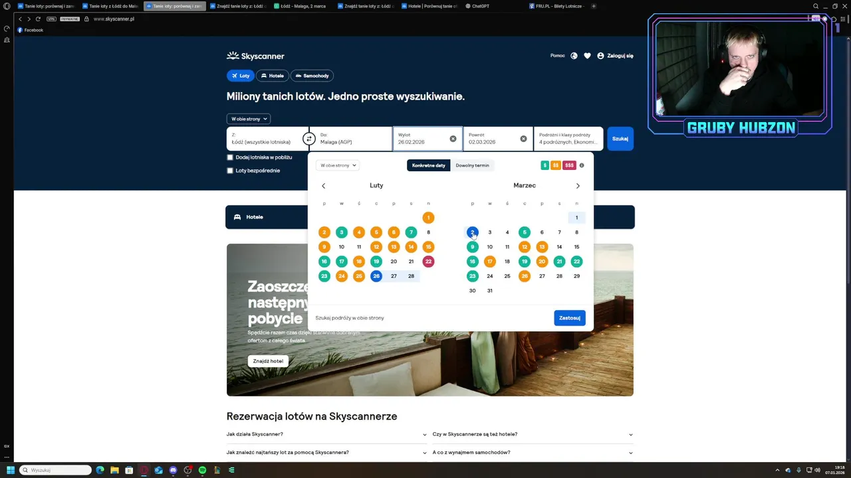Open the W obie strony trip type dropdown above the search form
This screenshot has height=478, width=851.
click(x=248, y=119)
